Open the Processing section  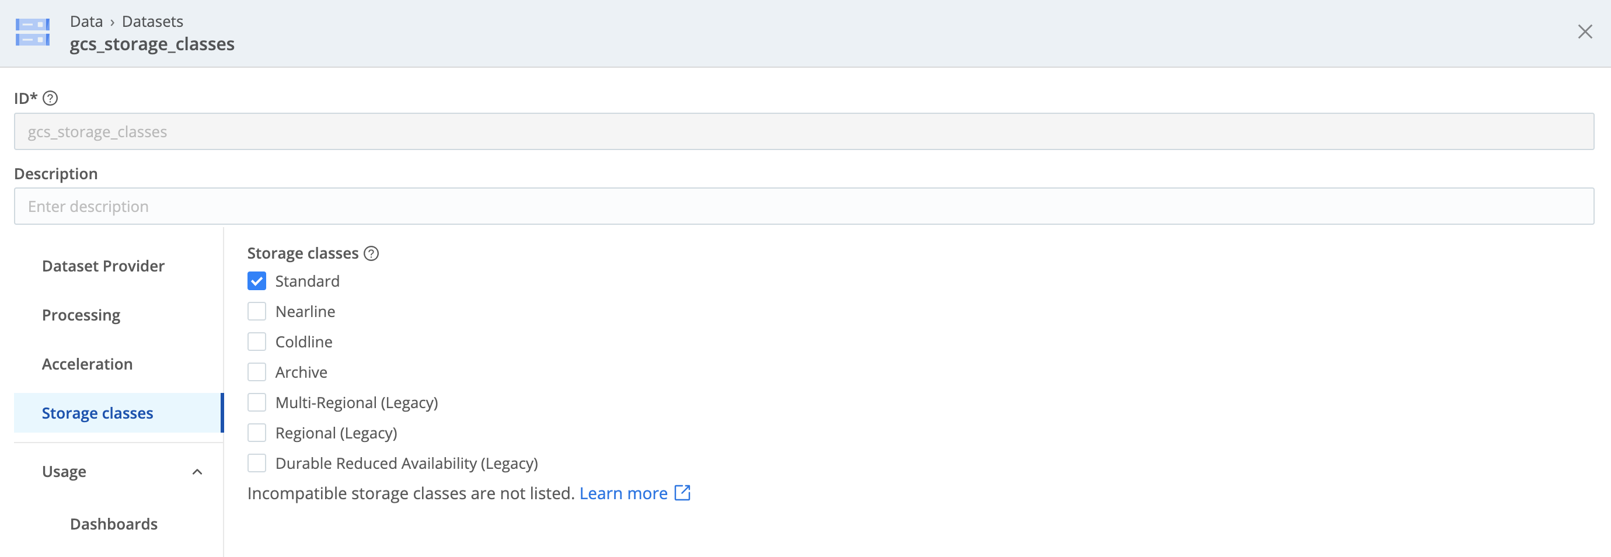click(x=81, y=315)
